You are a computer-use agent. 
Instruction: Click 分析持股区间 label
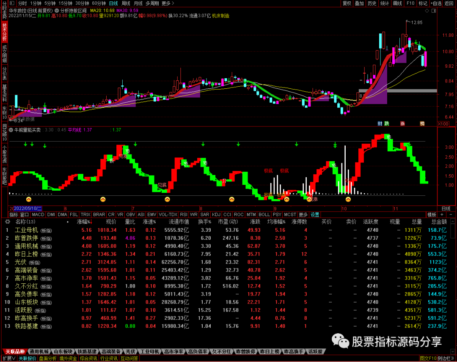73,11
